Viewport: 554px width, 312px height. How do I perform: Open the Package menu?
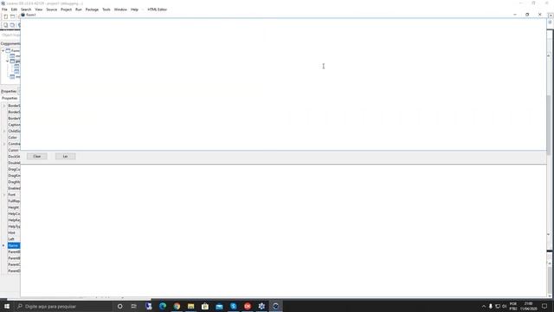tap(92, 10)
